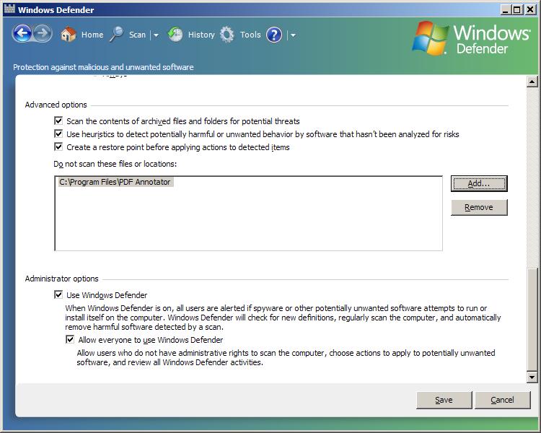The image size is (541, 433).
Task: Open the Tools page label
Action: [250, 35]
